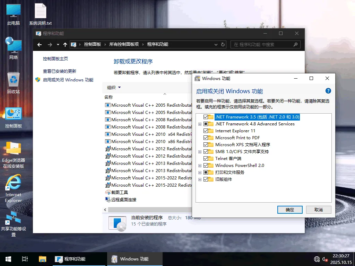Uncheck the Telnet 客户端 feature
This screenshot has height=266, width=355.
[x=207, y=158]
